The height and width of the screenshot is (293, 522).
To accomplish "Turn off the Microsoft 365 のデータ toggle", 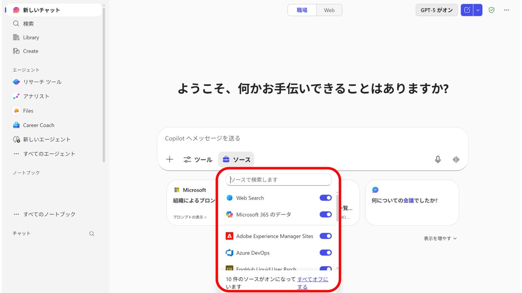I will click(326, 214).
